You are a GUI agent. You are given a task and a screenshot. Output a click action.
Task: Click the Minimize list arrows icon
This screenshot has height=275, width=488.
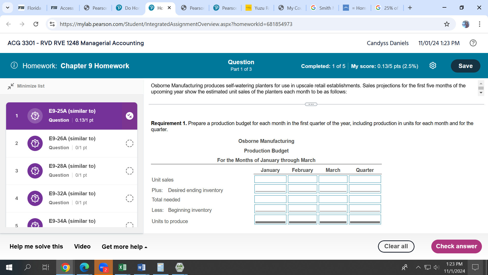pos(11,86)
